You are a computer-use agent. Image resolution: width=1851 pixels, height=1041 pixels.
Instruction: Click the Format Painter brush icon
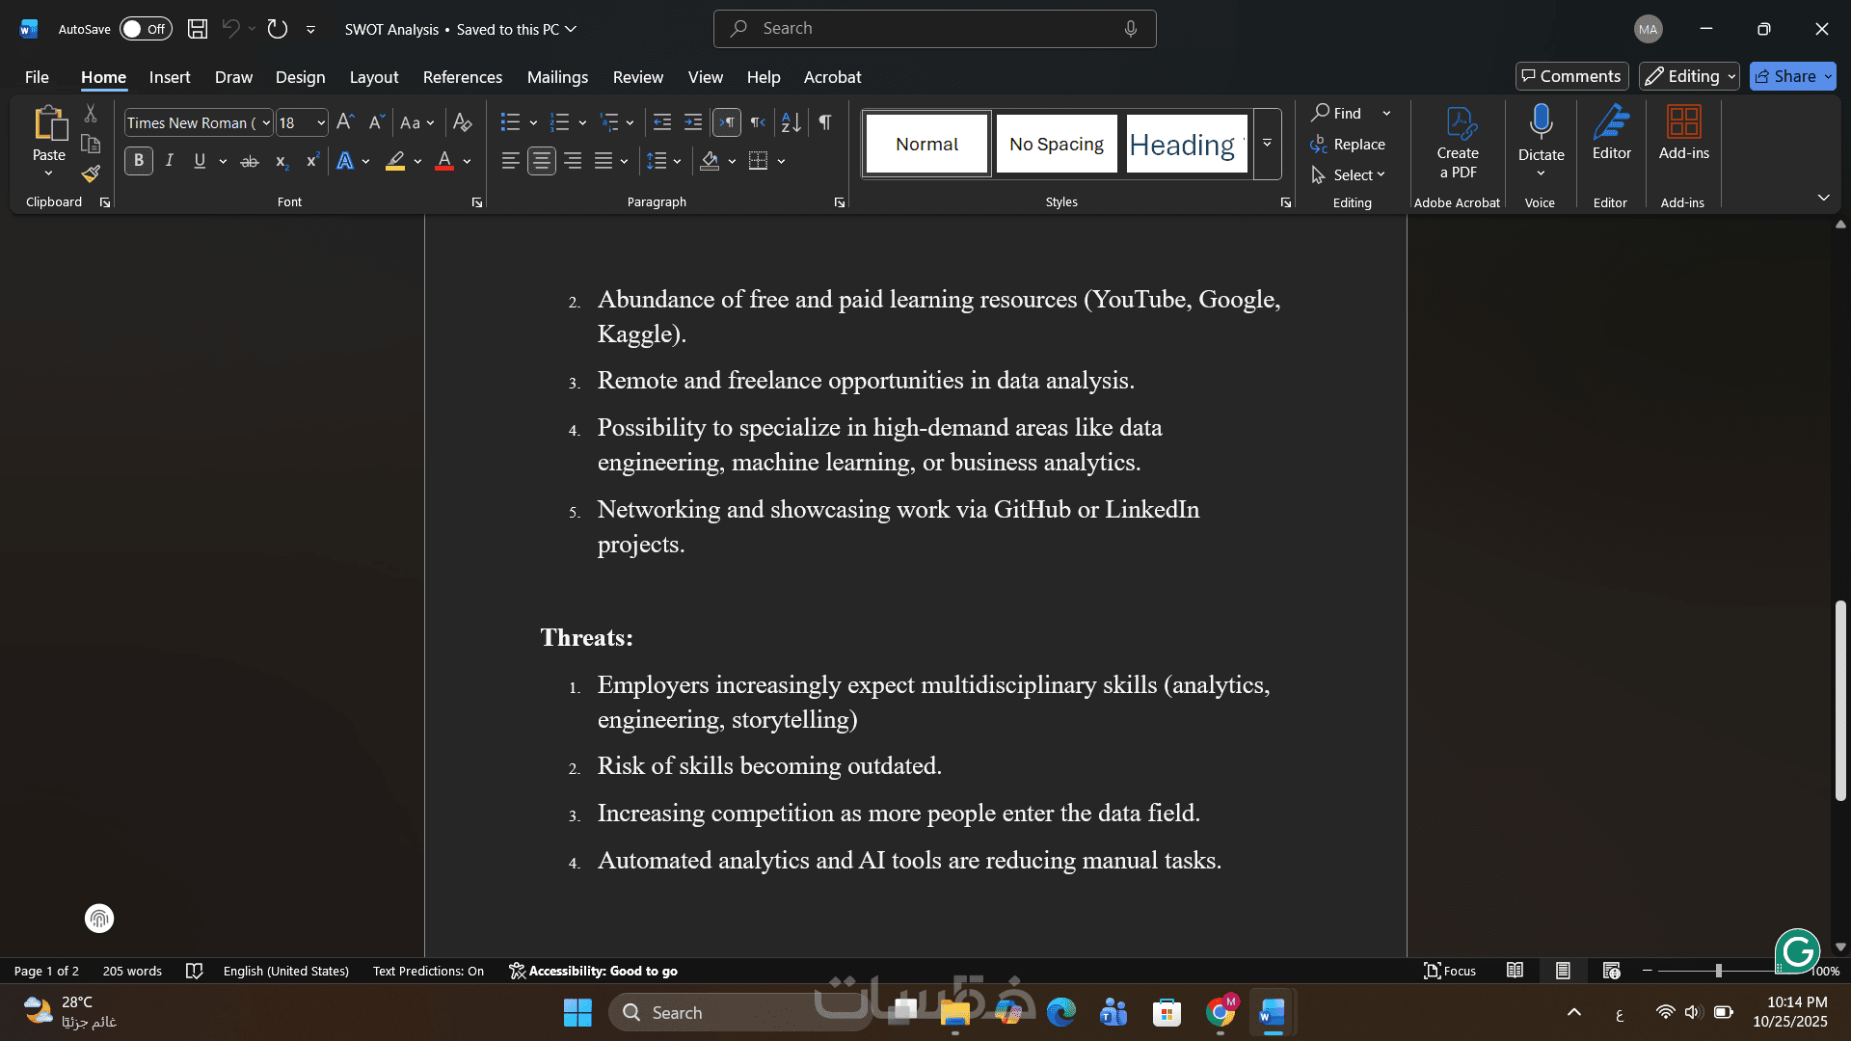click(x=91, y=174)
